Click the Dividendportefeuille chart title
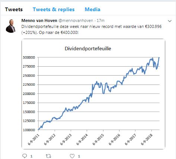Viewport: 176px width, 159px height. 88,48
